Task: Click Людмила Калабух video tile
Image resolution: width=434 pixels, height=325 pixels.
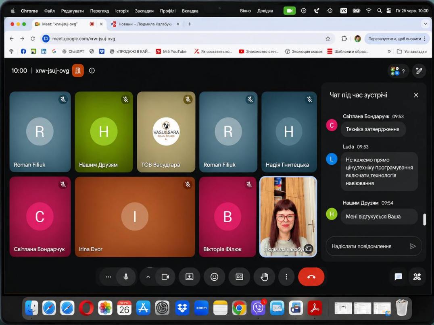Action: click(x=288, y=217)
